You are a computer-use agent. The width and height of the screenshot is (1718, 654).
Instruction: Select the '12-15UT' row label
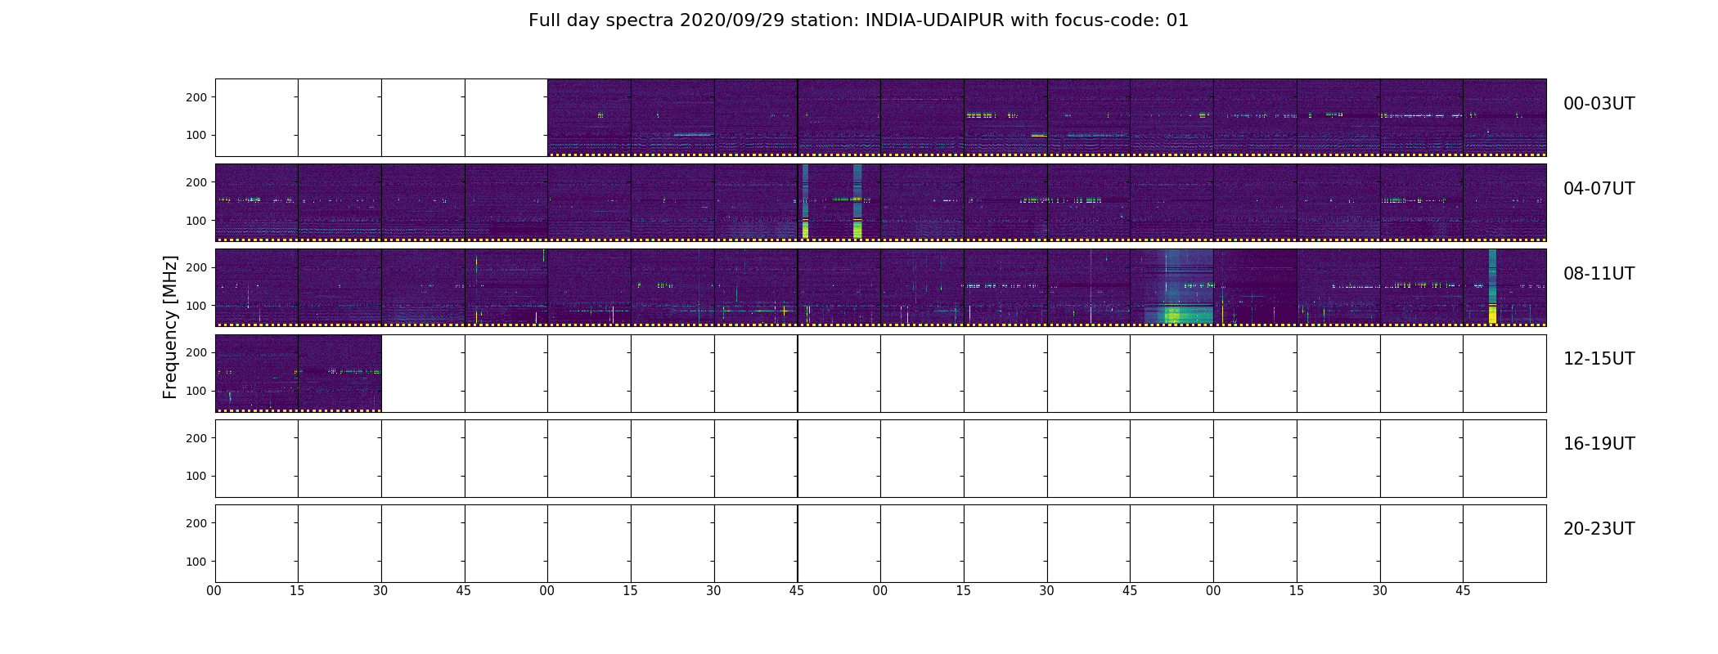click(1599, 359)
